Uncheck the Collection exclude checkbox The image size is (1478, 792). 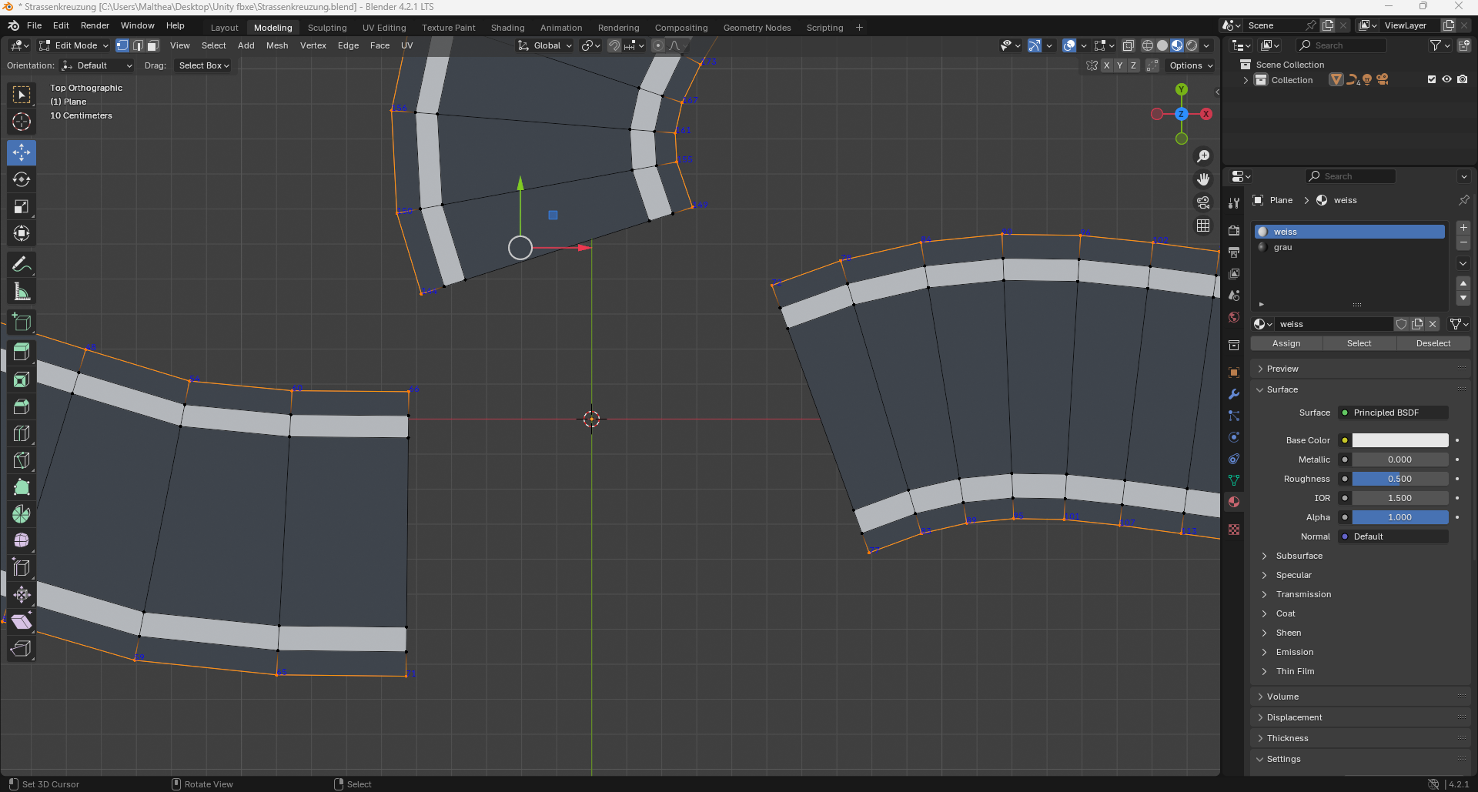1432,79
